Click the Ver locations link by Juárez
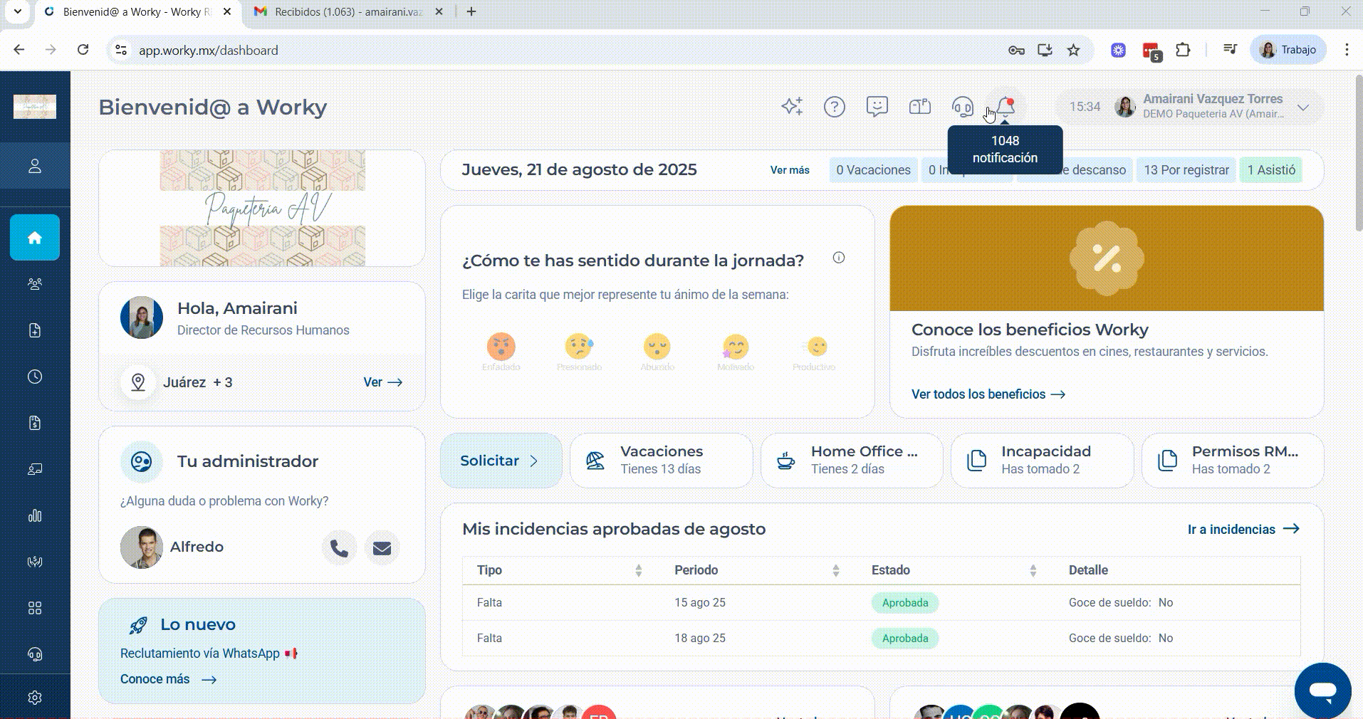Image resolution: width=1363 pixels, height=719 pixels. (383, 382)
